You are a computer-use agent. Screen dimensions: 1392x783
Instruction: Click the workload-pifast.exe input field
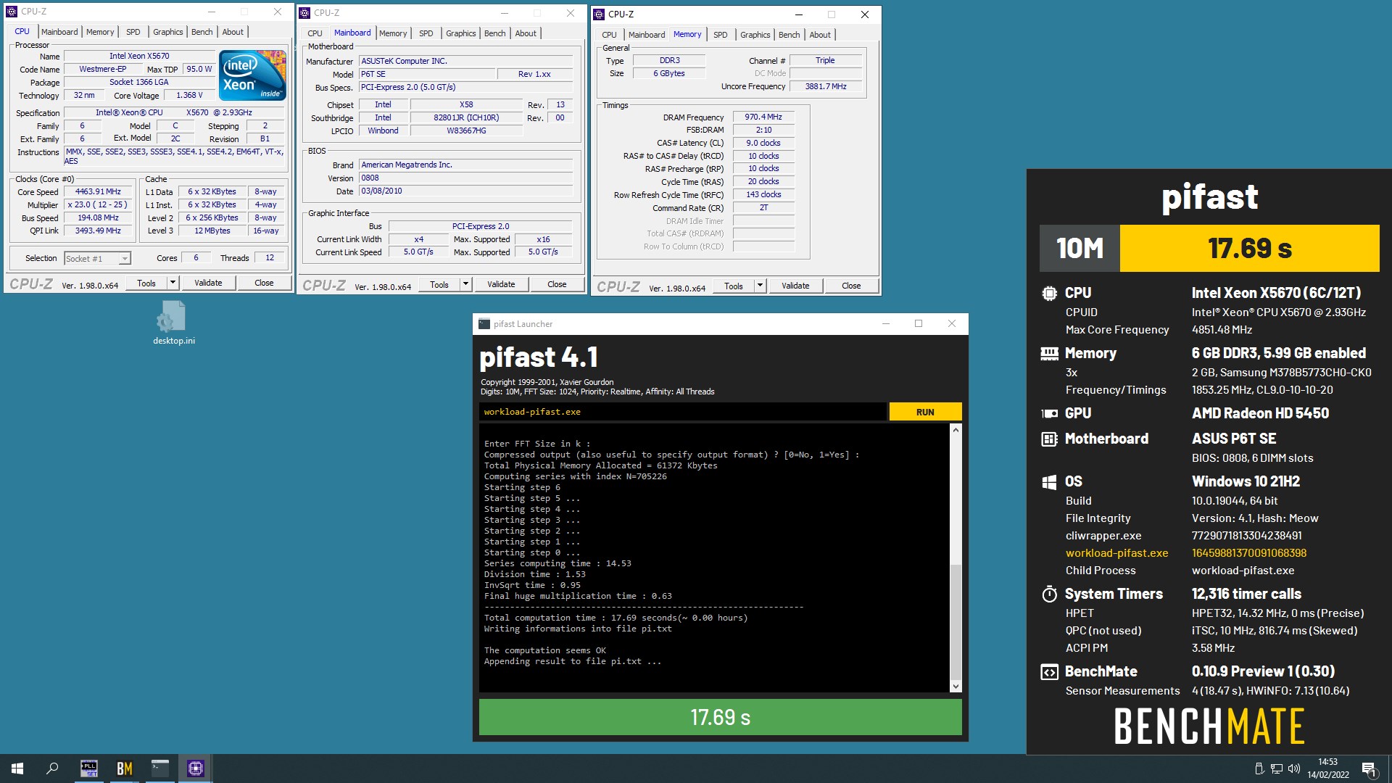tap(682, 412)
